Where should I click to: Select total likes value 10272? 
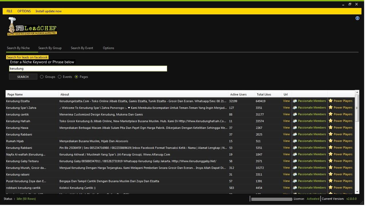click(x=260, y=168)
